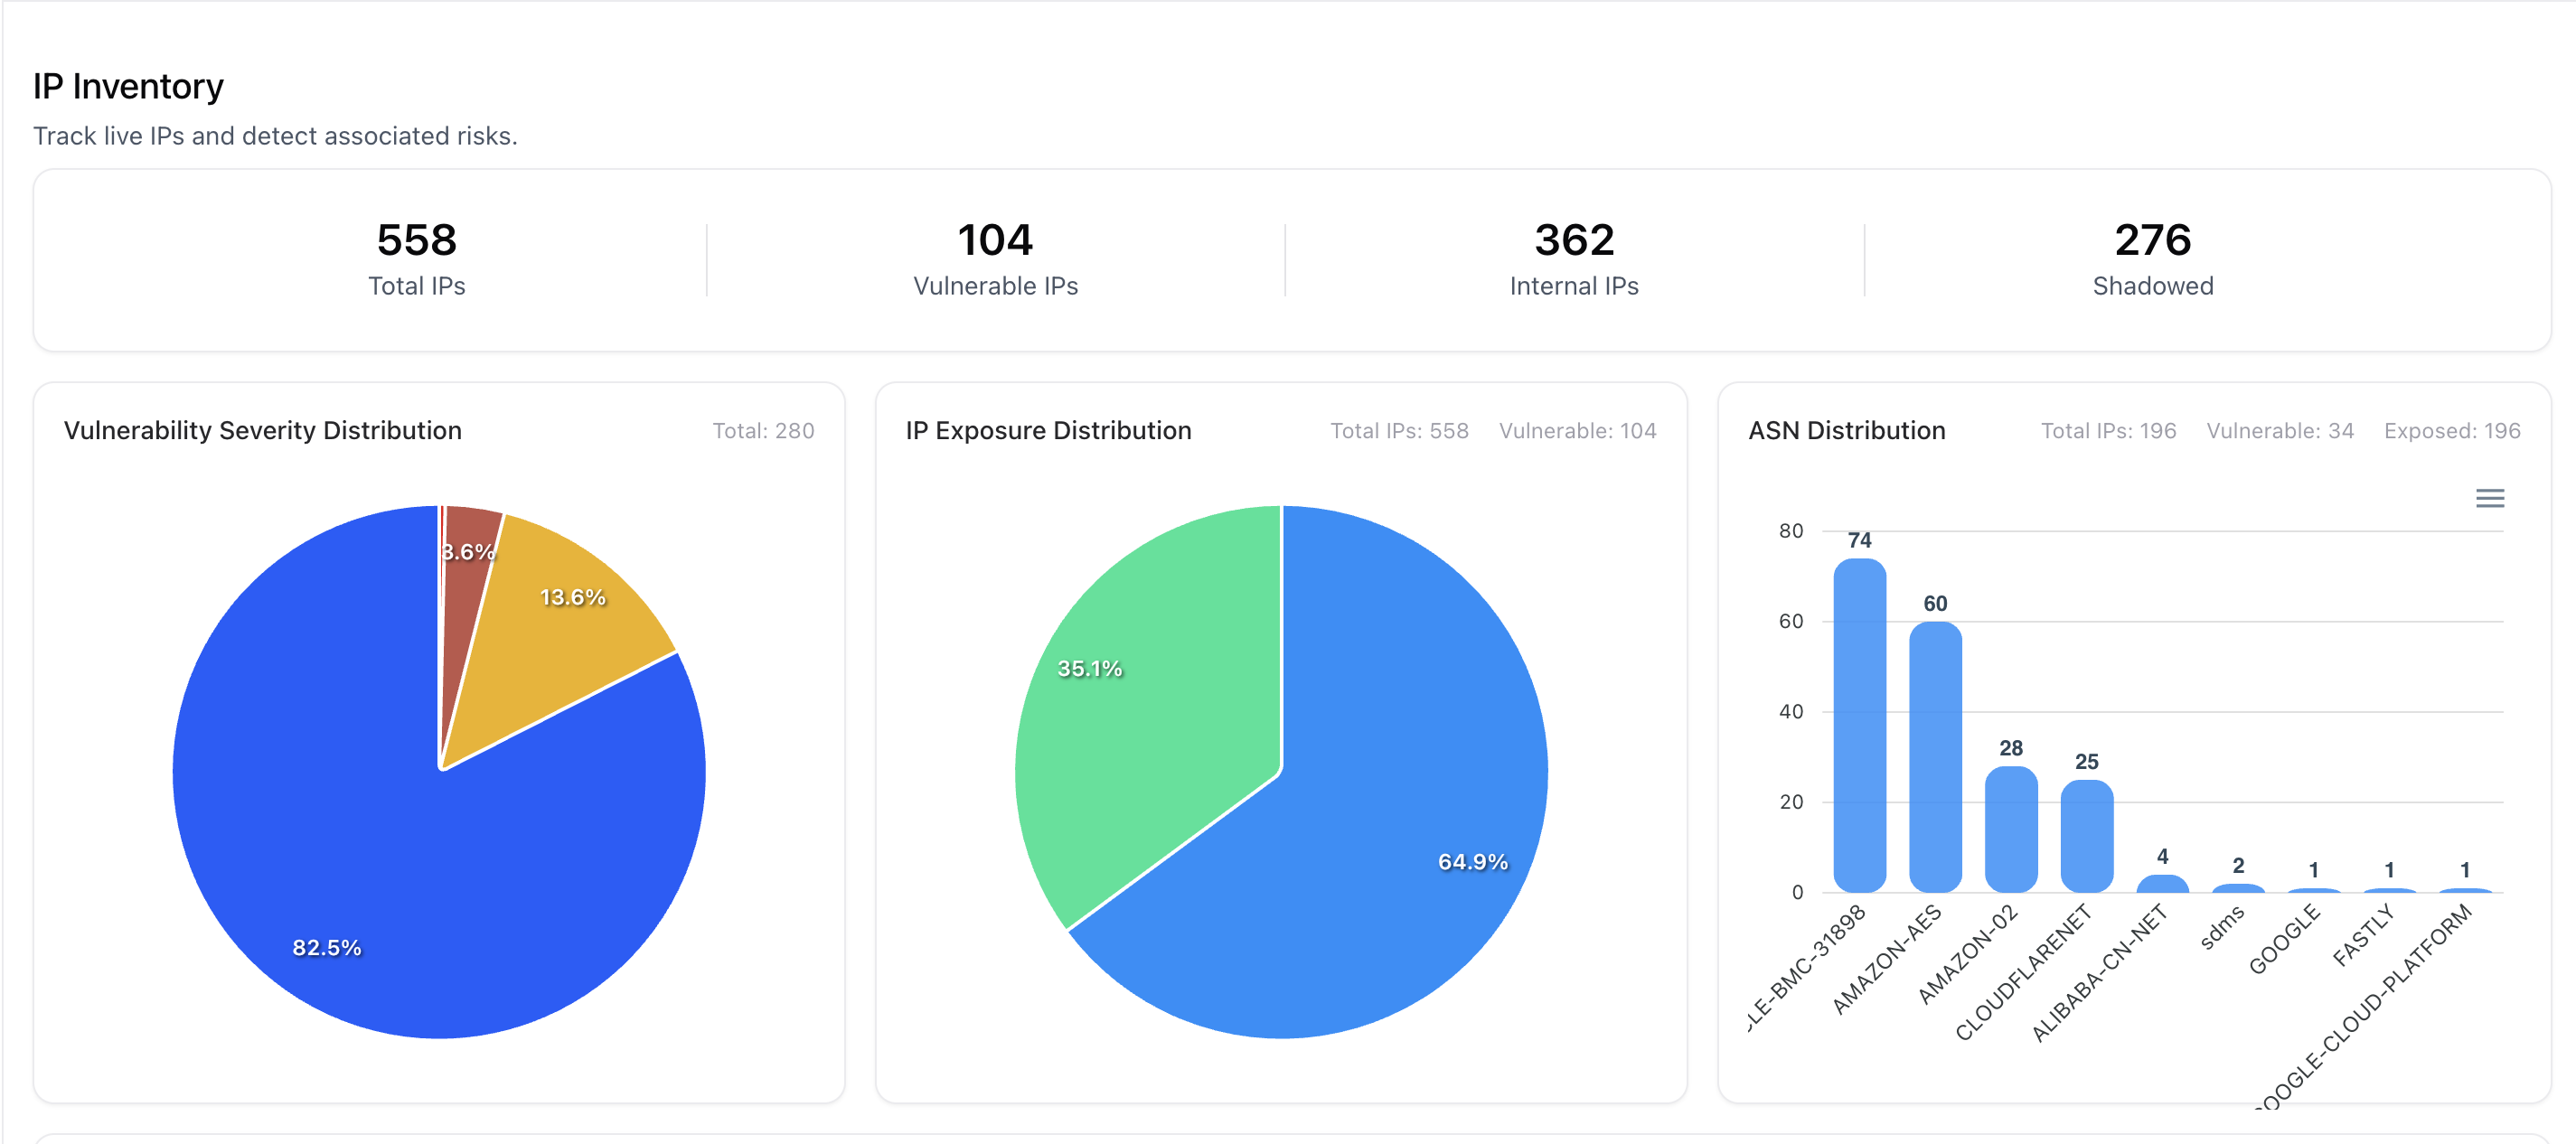
Task: Click the ASN Distribution card title
Action: tap(1846, 430)
